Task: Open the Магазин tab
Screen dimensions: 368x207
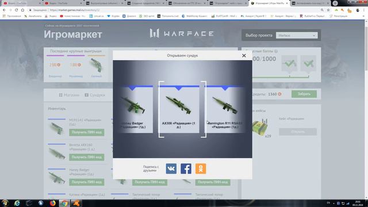Action: tap(69, 95)
